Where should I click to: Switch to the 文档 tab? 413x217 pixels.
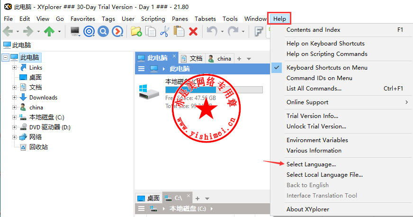coord(192,58)
